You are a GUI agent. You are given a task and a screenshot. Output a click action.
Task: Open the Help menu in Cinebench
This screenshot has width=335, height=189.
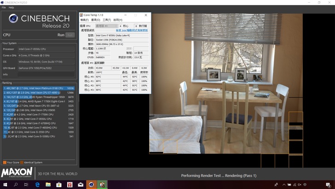point(12,8)
